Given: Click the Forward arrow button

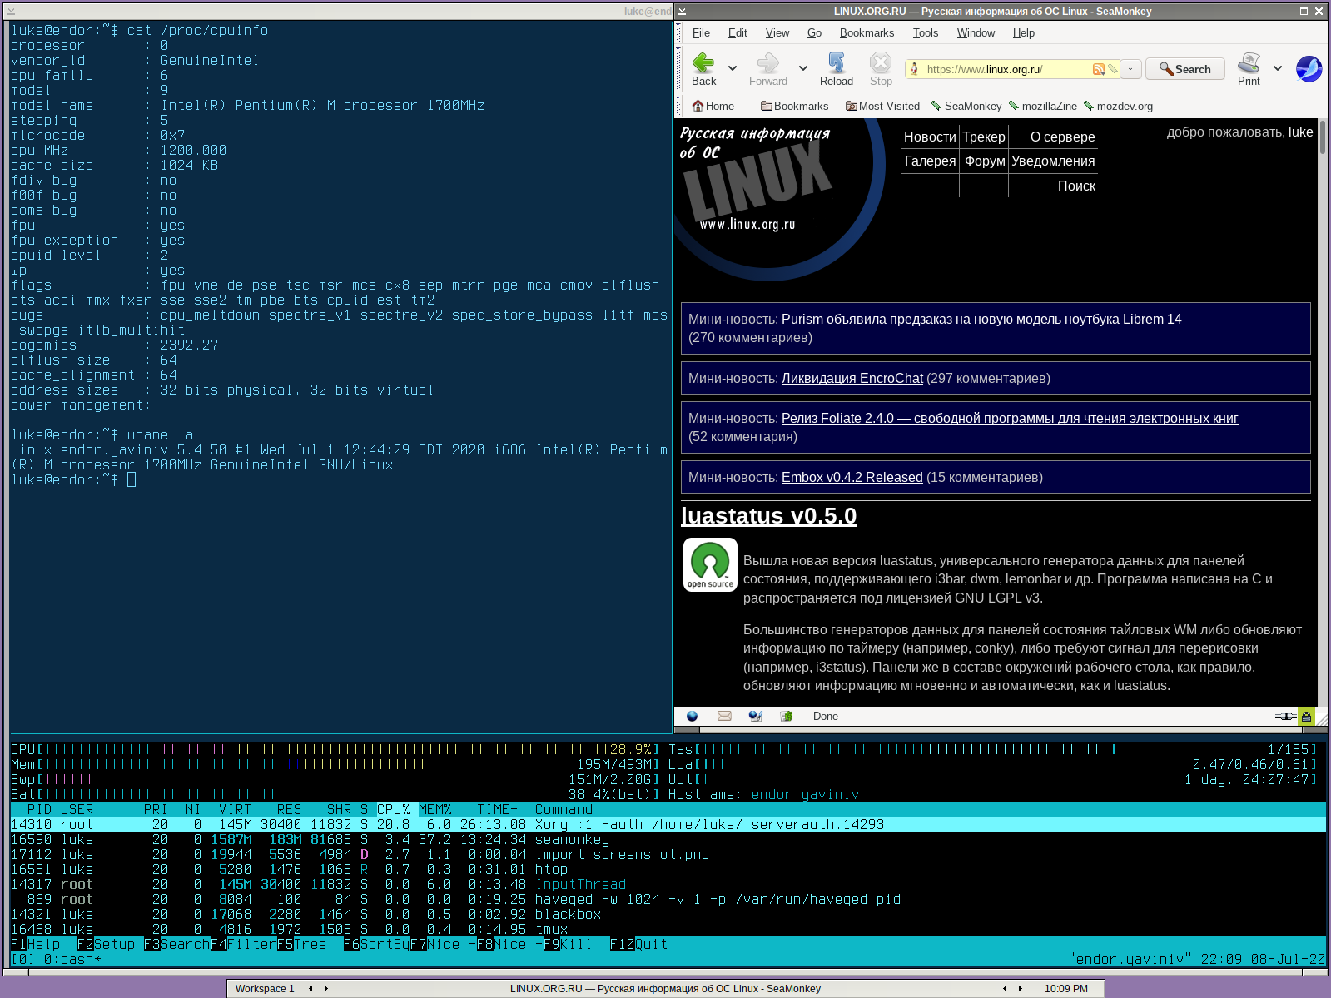Looking at the screenshot, I should coord(767,69).
